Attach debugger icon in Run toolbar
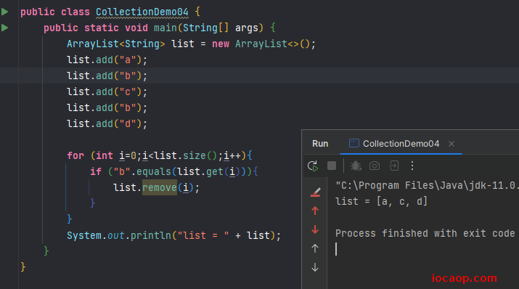519x289 pixels. 356,166
